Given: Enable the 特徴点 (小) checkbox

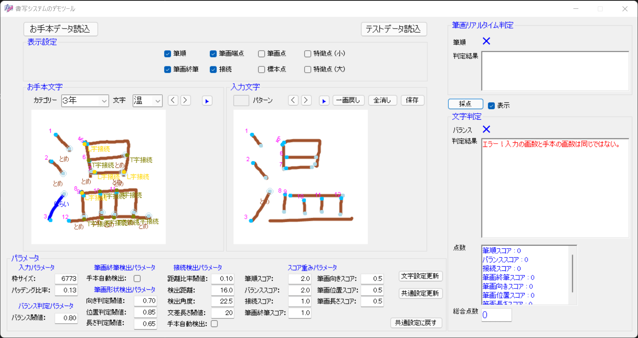Looking at the screenshot, I should [308, 54].
